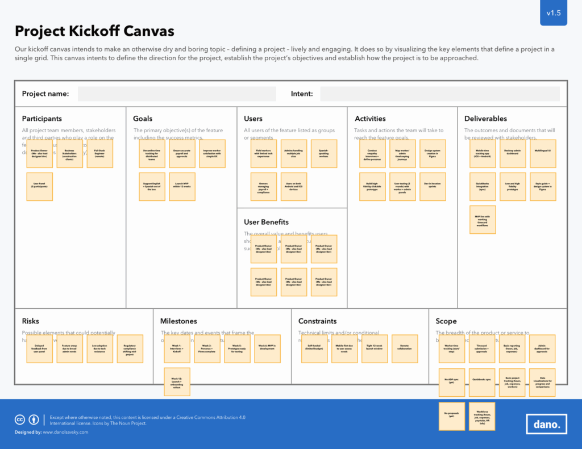Select the Full-Stack Engineer sticky note
The height and width of the screenshot is (449, 582).
coord(100,154)
